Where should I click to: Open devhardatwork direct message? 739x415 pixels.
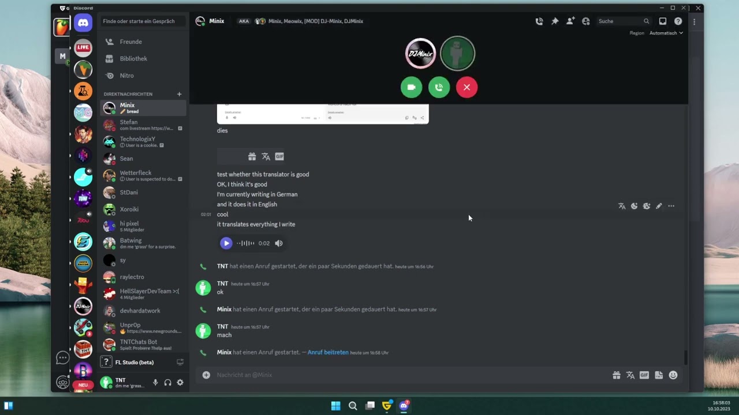143,311
